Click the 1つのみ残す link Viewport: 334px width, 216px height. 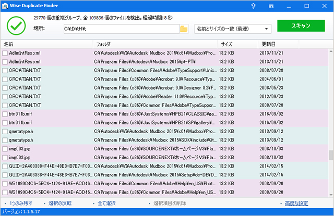point(21,204)
